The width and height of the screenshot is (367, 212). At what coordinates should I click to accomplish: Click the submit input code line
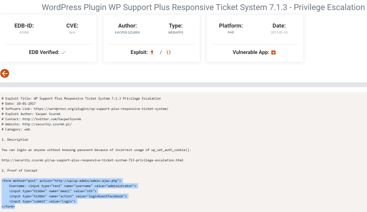[42, 201]
